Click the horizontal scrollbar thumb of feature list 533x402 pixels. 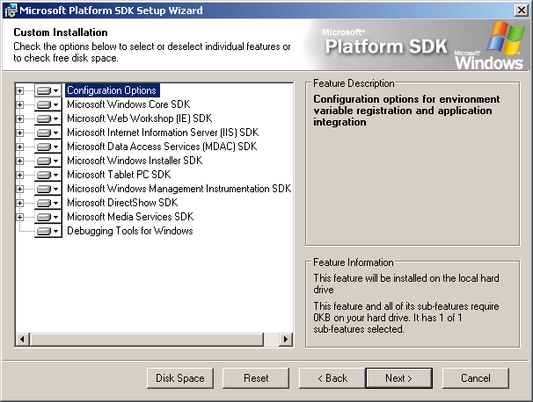click(x=147, y=339)
